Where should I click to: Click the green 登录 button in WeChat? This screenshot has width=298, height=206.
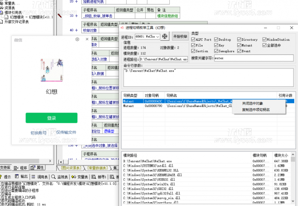pyautogui.click(x=51, y=118)
